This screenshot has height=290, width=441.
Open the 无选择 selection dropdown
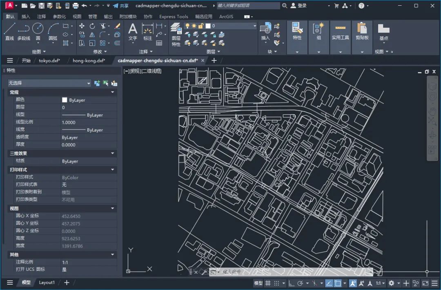pos(49,83)
